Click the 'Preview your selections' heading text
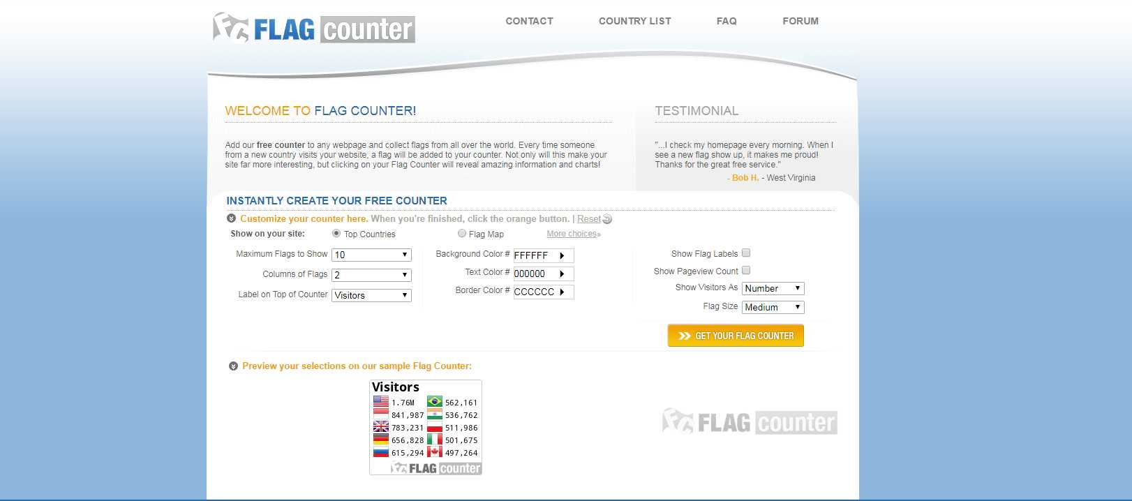Image resolution: width=1132 pixels, height=501 pixels. coord(357,366)
